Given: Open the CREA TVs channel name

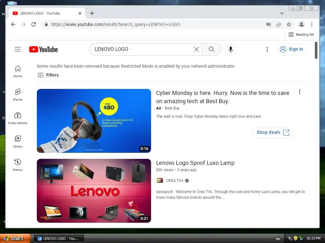Looking at the screenshot, I should click(x=175, y=181).
